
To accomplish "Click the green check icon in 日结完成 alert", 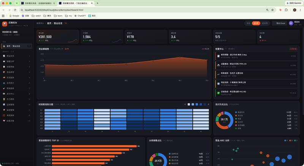I will (x=218, y=93).
